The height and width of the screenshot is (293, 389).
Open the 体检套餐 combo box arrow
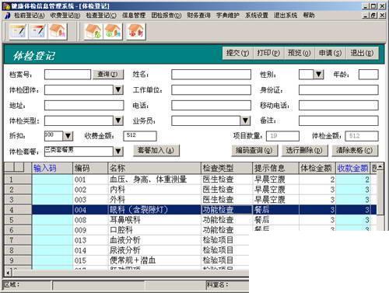click(x=118, y=152)
